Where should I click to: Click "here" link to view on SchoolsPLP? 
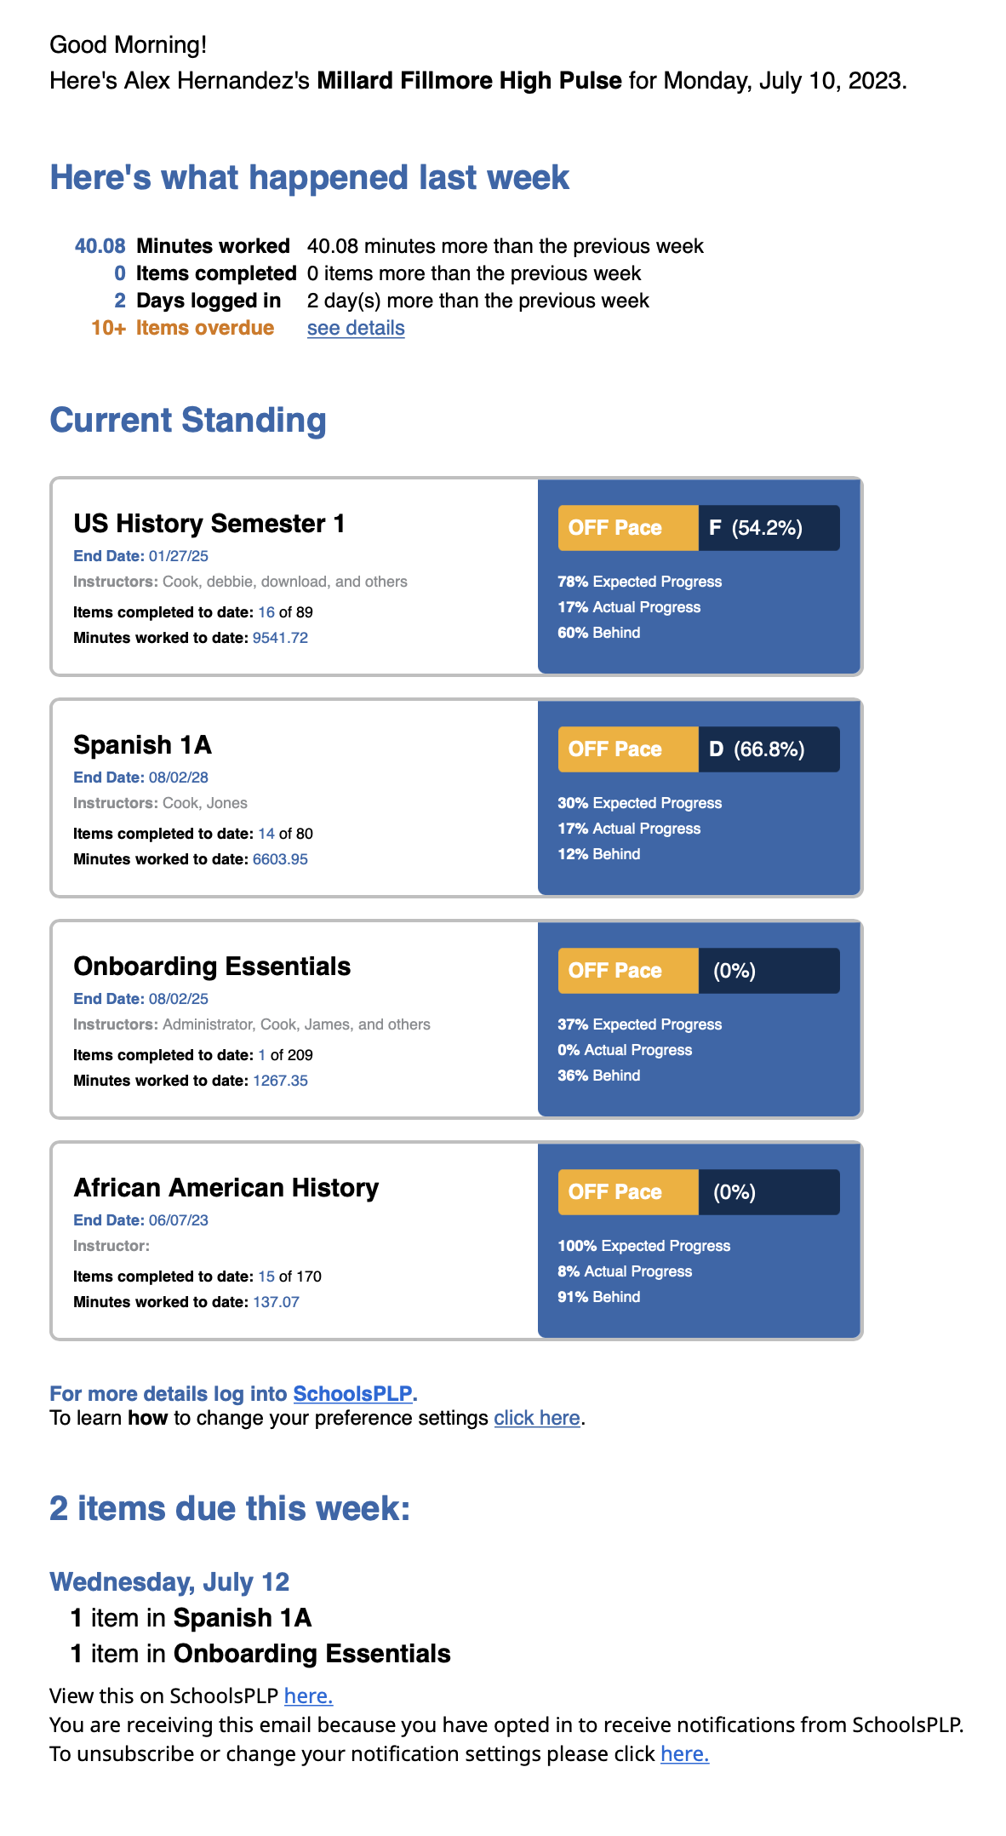click(308, 1695)
